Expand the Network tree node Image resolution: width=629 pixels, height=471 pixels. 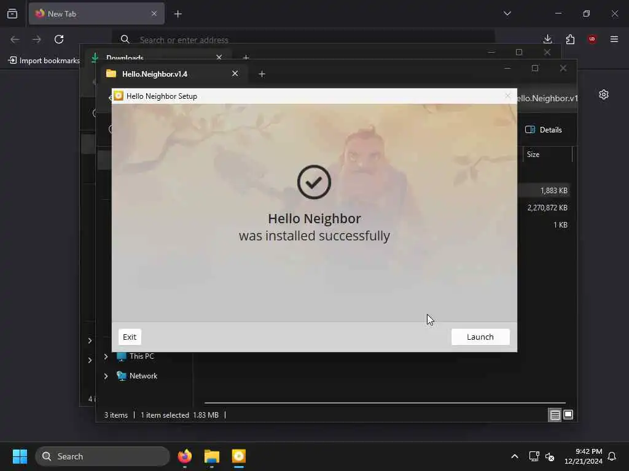[x=106, y=376]
